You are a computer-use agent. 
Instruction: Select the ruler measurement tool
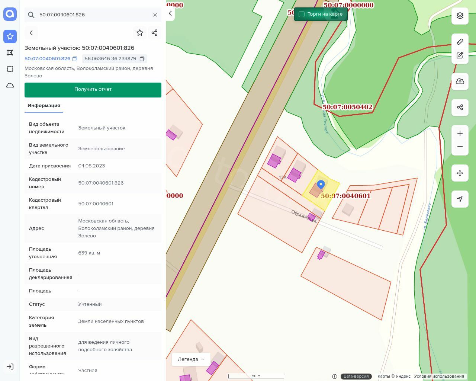[460, 42]
